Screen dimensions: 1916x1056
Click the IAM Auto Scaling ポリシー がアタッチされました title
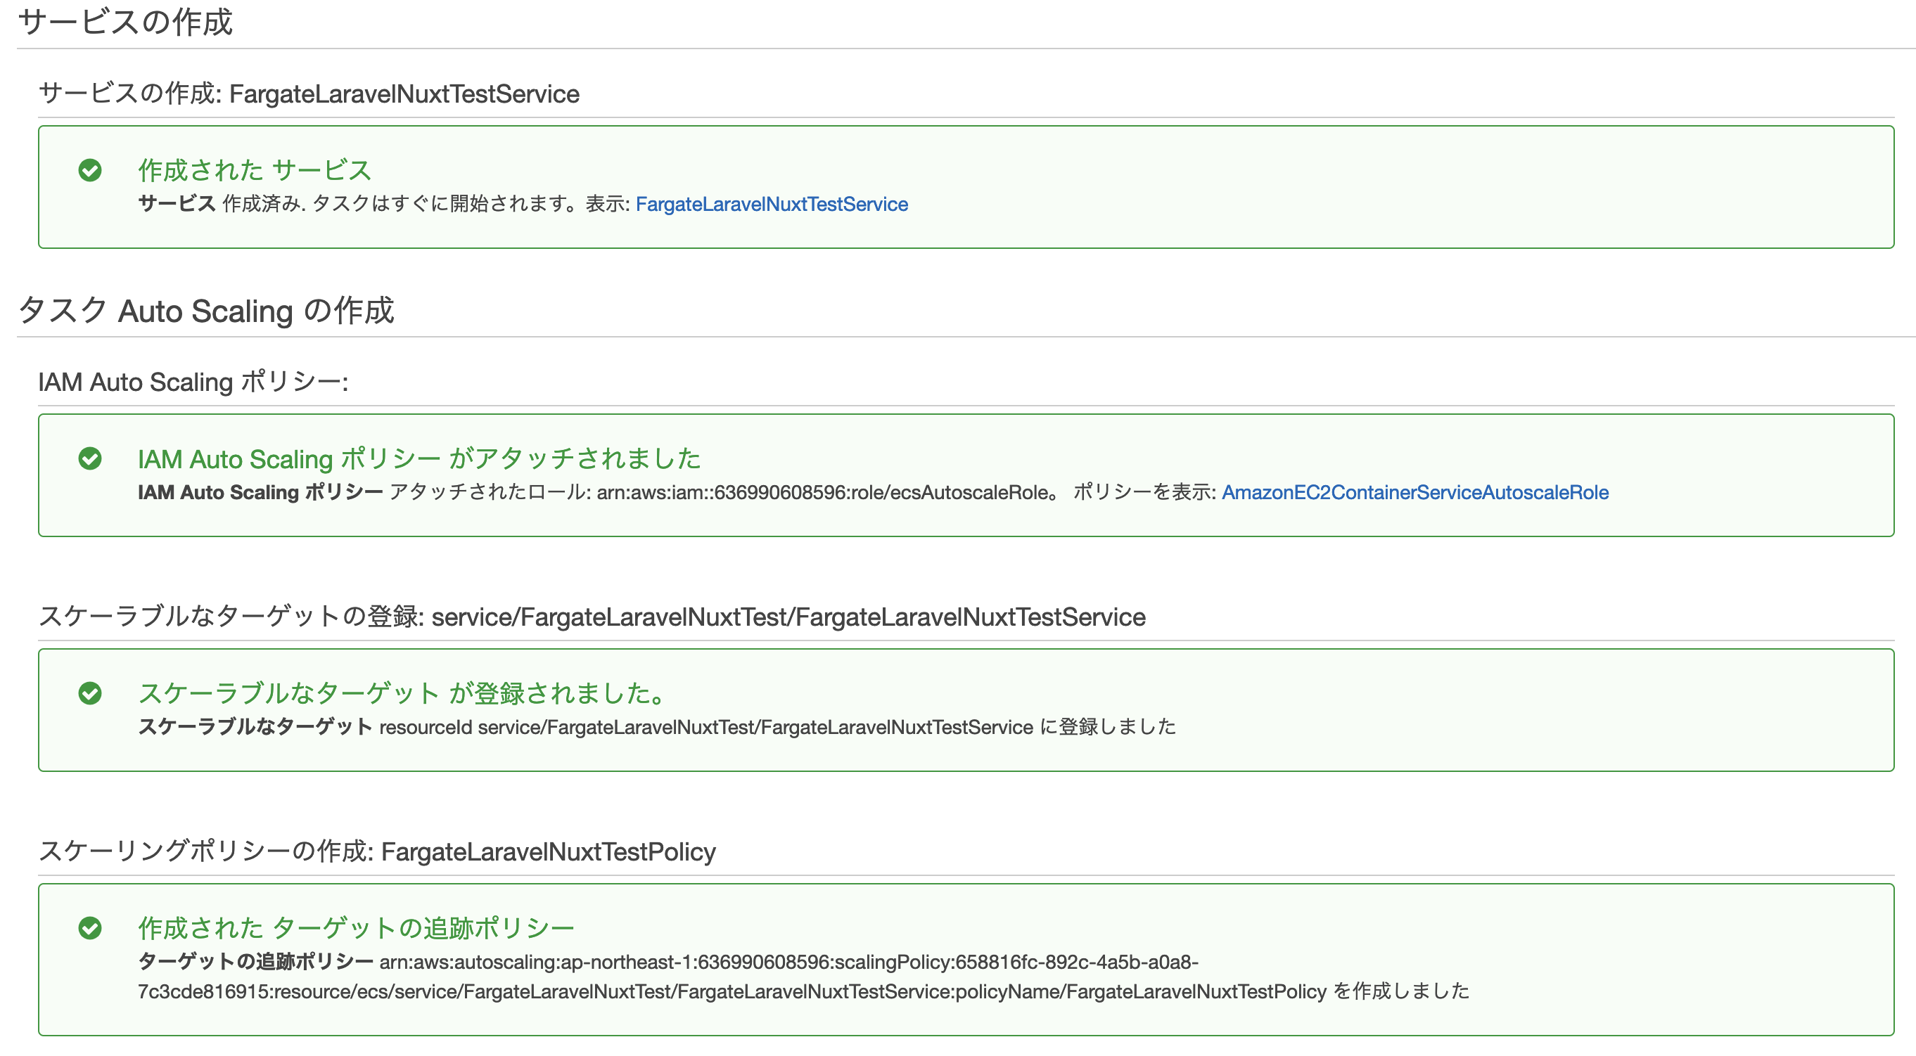(x=419, y=459)
